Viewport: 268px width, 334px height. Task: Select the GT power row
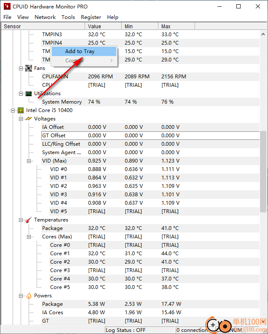pyautogui.click(x=150, y=321)
